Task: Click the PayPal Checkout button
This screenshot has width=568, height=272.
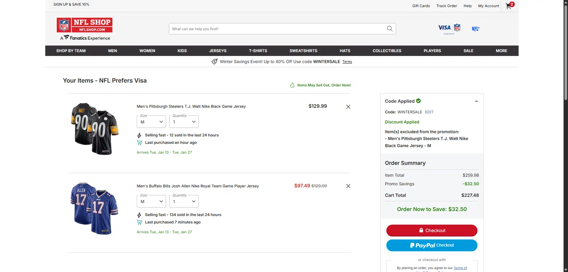Action: coord(432,245)
